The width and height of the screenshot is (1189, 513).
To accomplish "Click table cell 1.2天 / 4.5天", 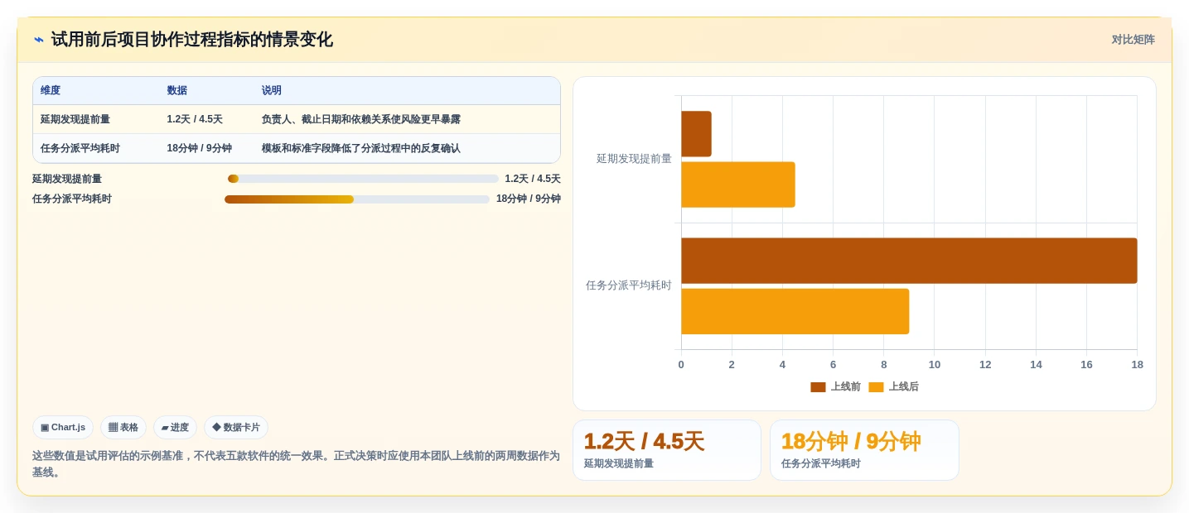I will coord(195,119).
